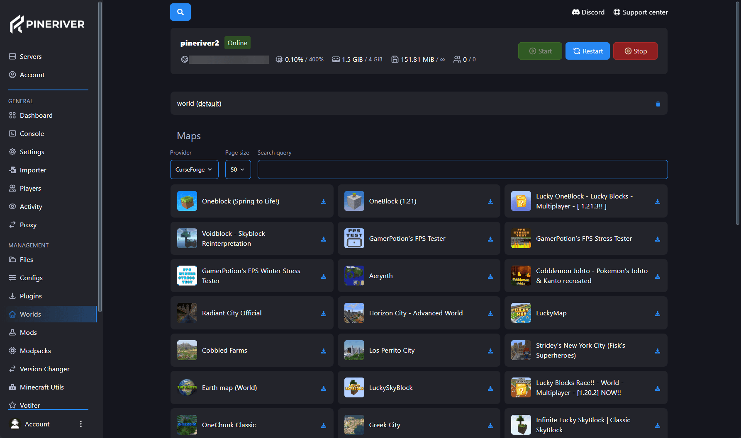Download the OneBlock (1.21) map

(x=490, y=202)
